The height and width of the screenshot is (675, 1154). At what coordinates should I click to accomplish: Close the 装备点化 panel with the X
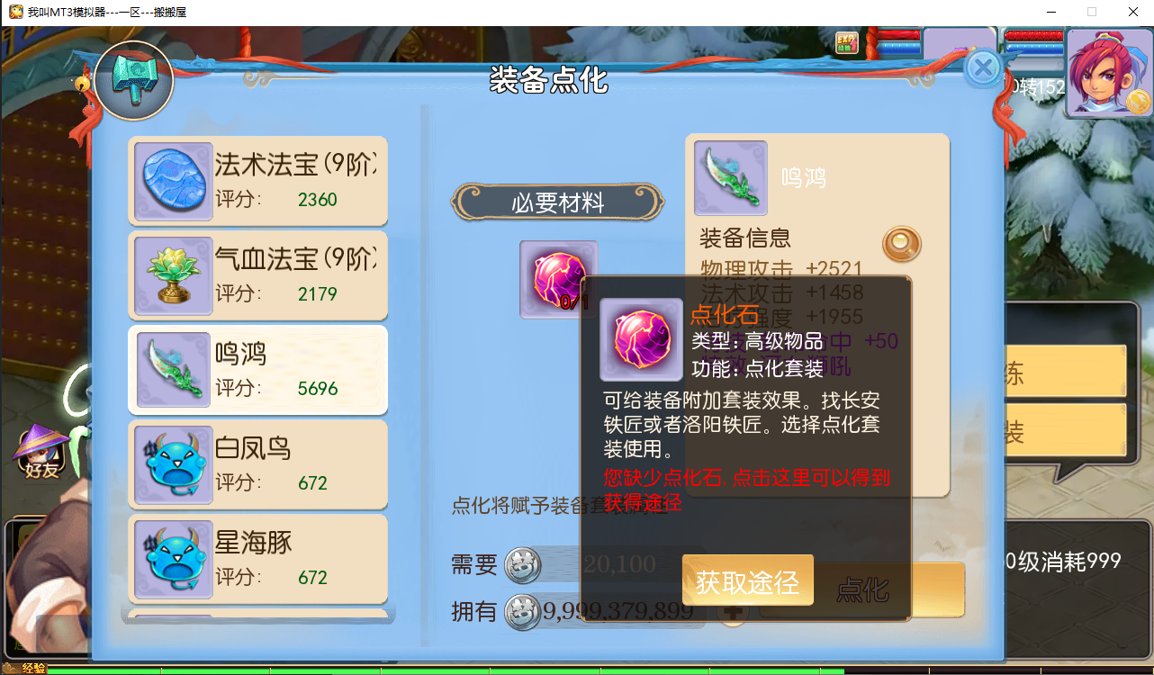[983, 67]
